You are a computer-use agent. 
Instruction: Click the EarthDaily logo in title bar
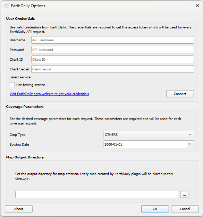point(7,6)
